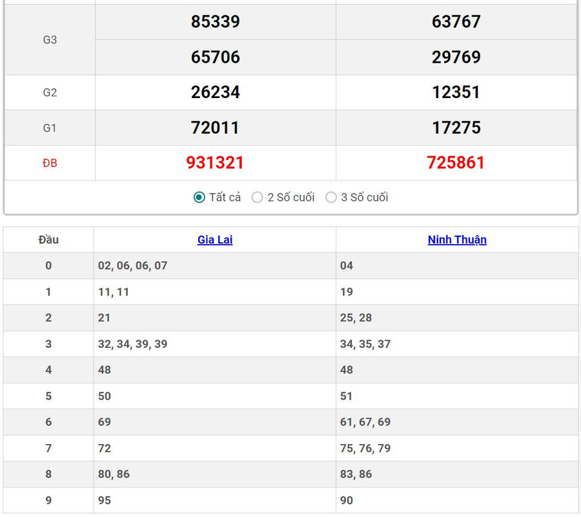Click the special prize number 931321
This screenshot has height=517, width=581.
click(215, 163)
